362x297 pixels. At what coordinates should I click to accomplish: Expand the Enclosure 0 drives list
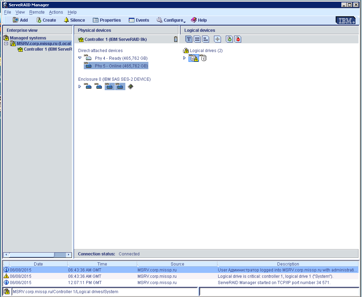[x=80, y=86]
